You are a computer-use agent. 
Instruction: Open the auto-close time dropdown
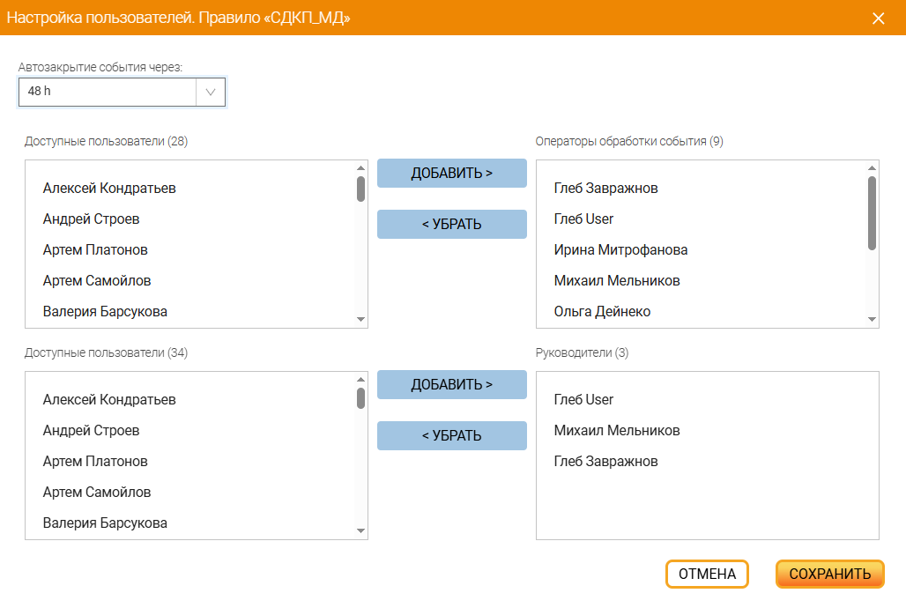coord(210,92)
